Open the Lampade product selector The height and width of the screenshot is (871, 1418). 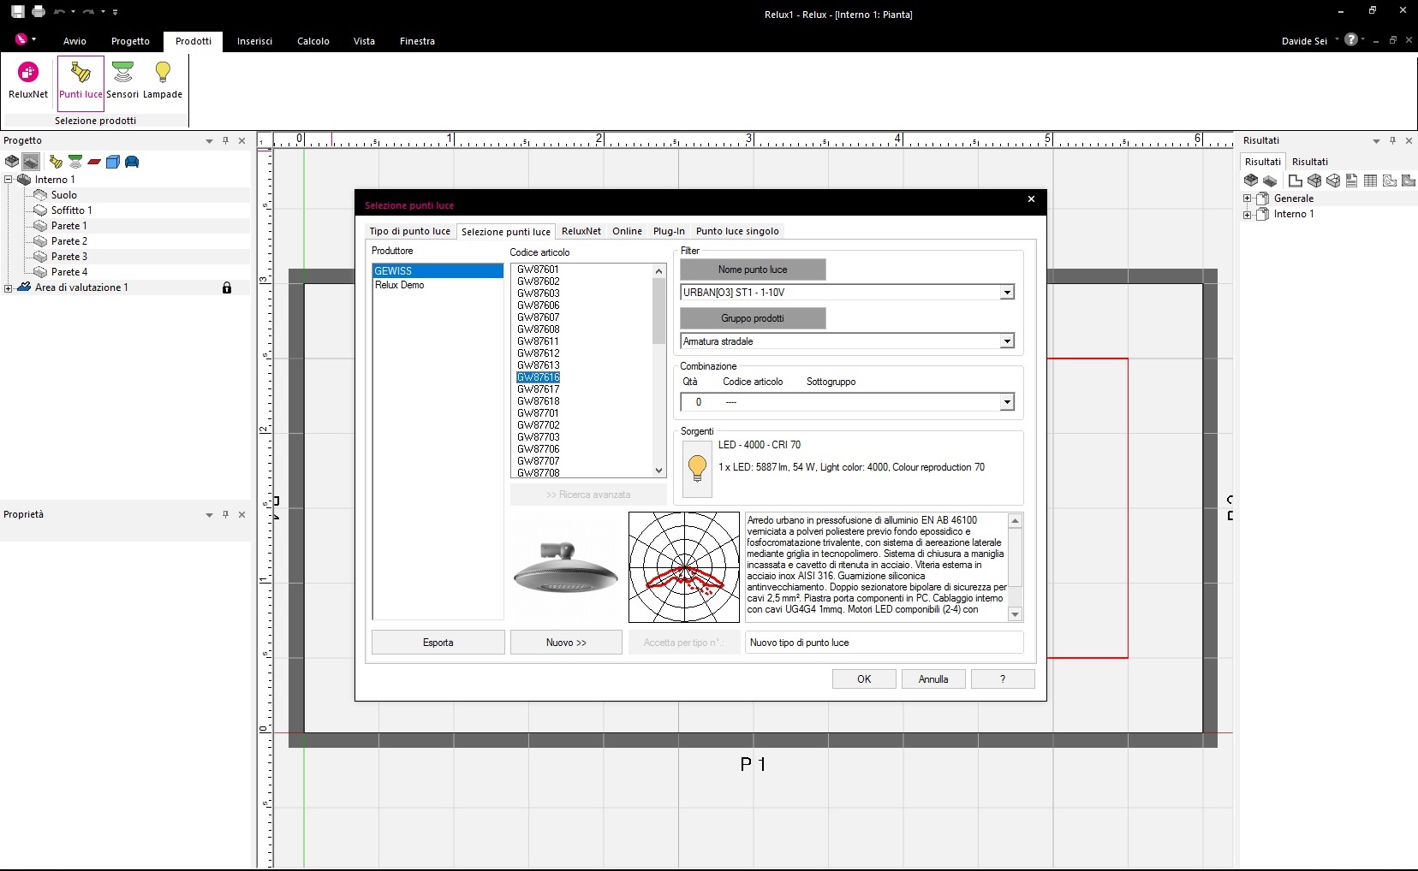163,81
